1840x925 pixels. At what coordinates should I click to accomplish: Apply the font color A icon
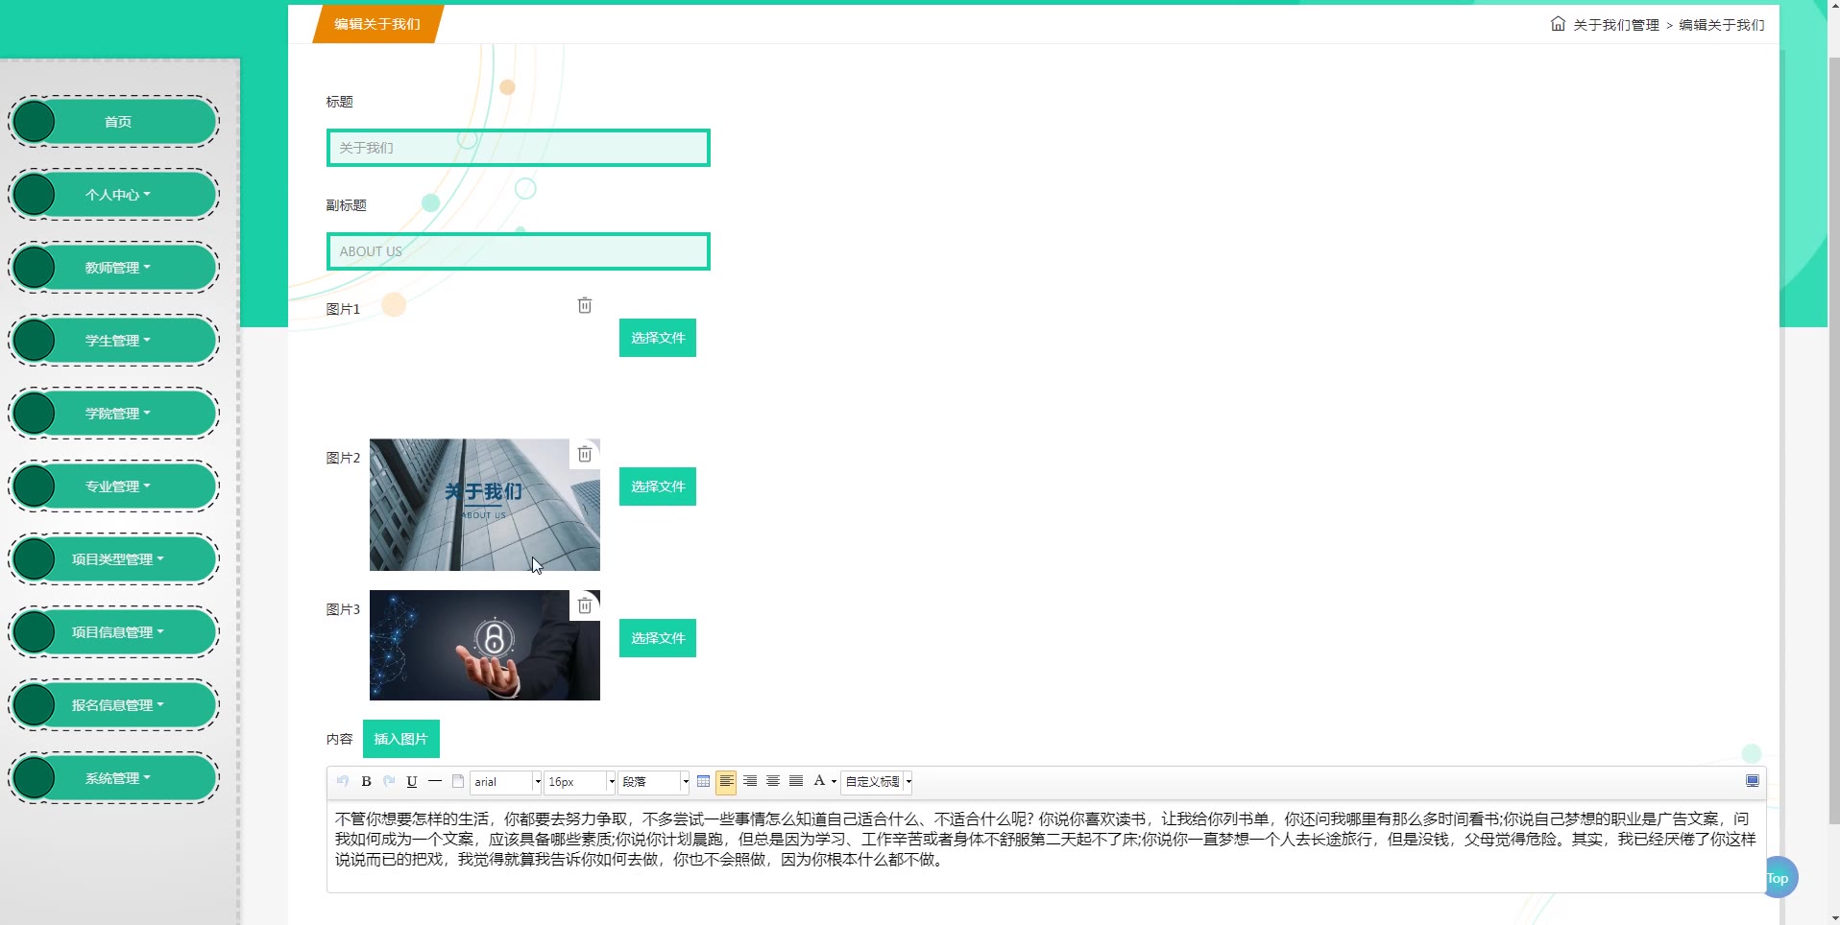click(819, 781)
